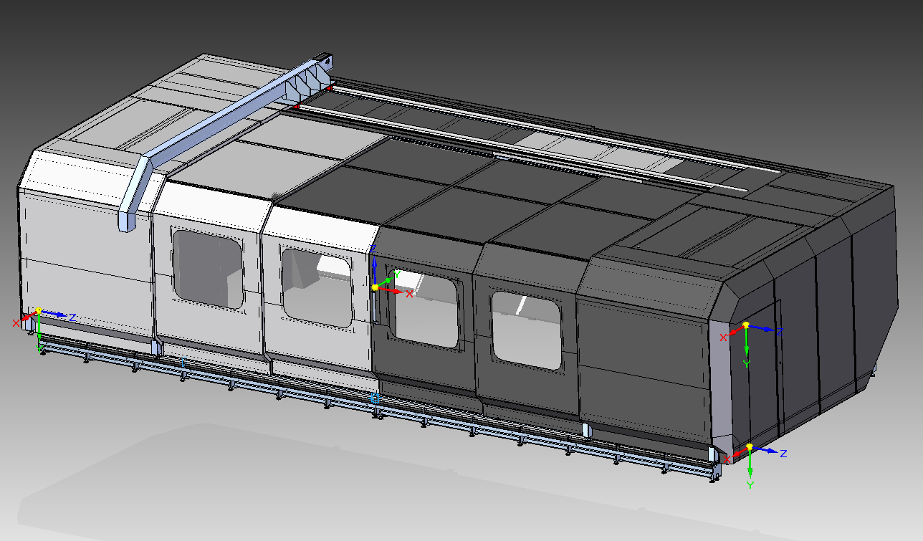
Task: Select the lower-right corner triad origin point
Action: tap(750, 447)
